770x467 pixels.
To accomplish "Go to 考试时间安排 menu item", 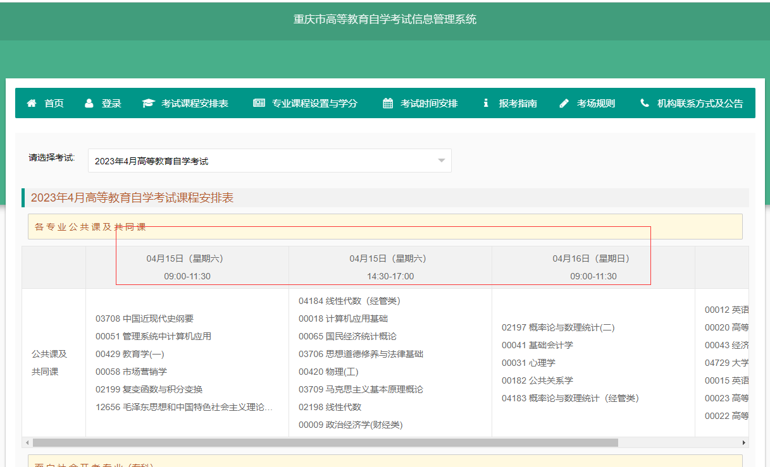I will (x=429, y=103).
